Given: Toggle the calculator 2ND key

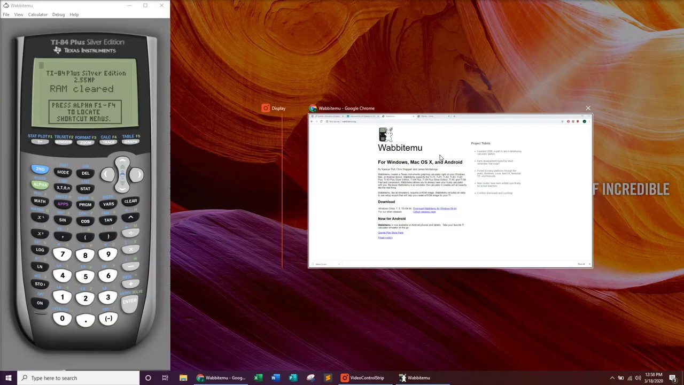Looking at the screenshot, I should (40, 170).
